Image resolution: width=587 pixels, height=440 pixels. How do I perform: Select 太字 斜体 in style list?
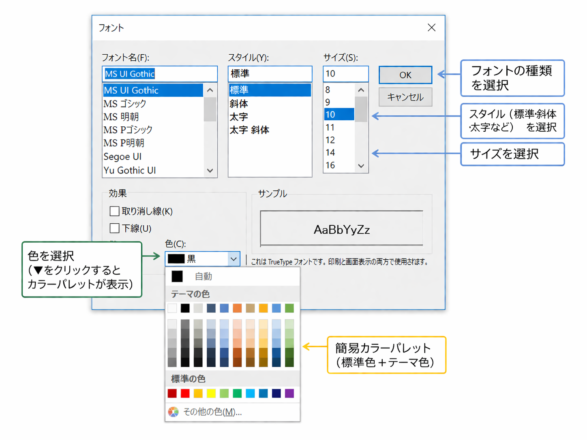click(x=249, y=130)
